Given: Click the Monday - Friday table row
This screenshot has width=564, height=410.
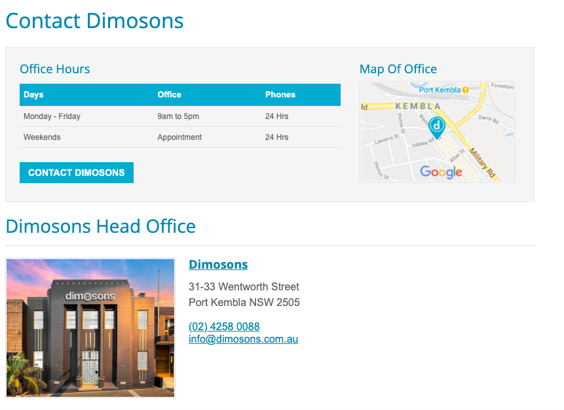Looking at the screenshot, I should point(52,116).
